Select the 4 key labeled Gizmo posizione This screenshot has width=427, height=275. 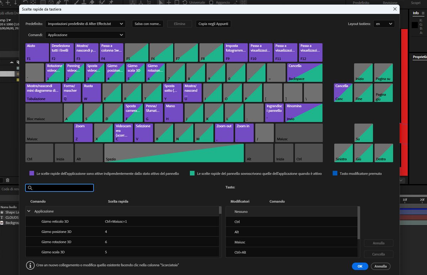pyautogui.click(x=115, y=73)
